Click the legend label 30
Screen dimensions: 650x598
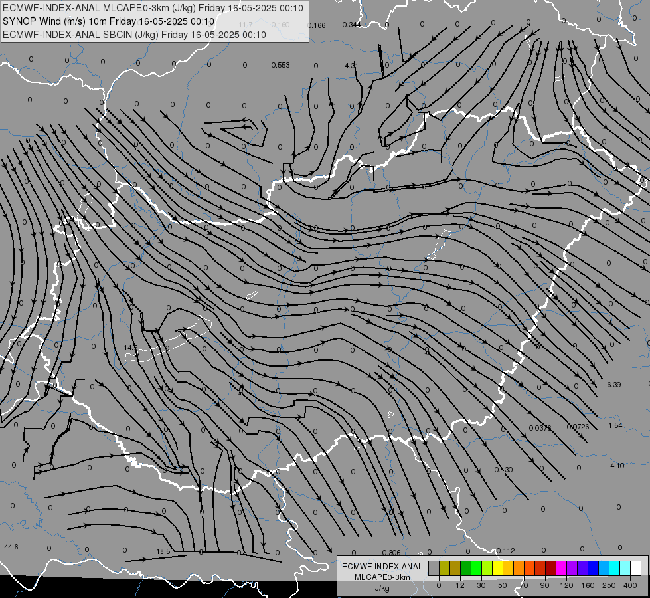tap(481, 585)
